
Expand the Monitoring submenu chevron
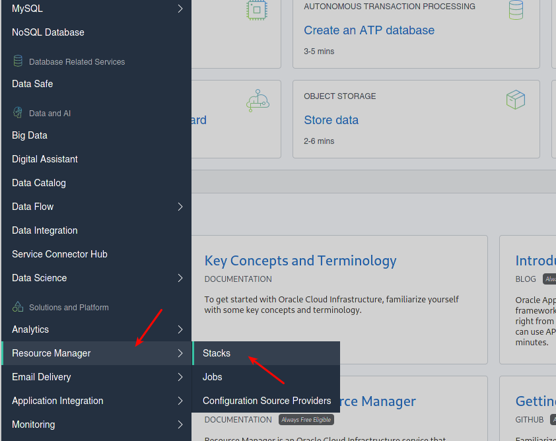[180, 424]
